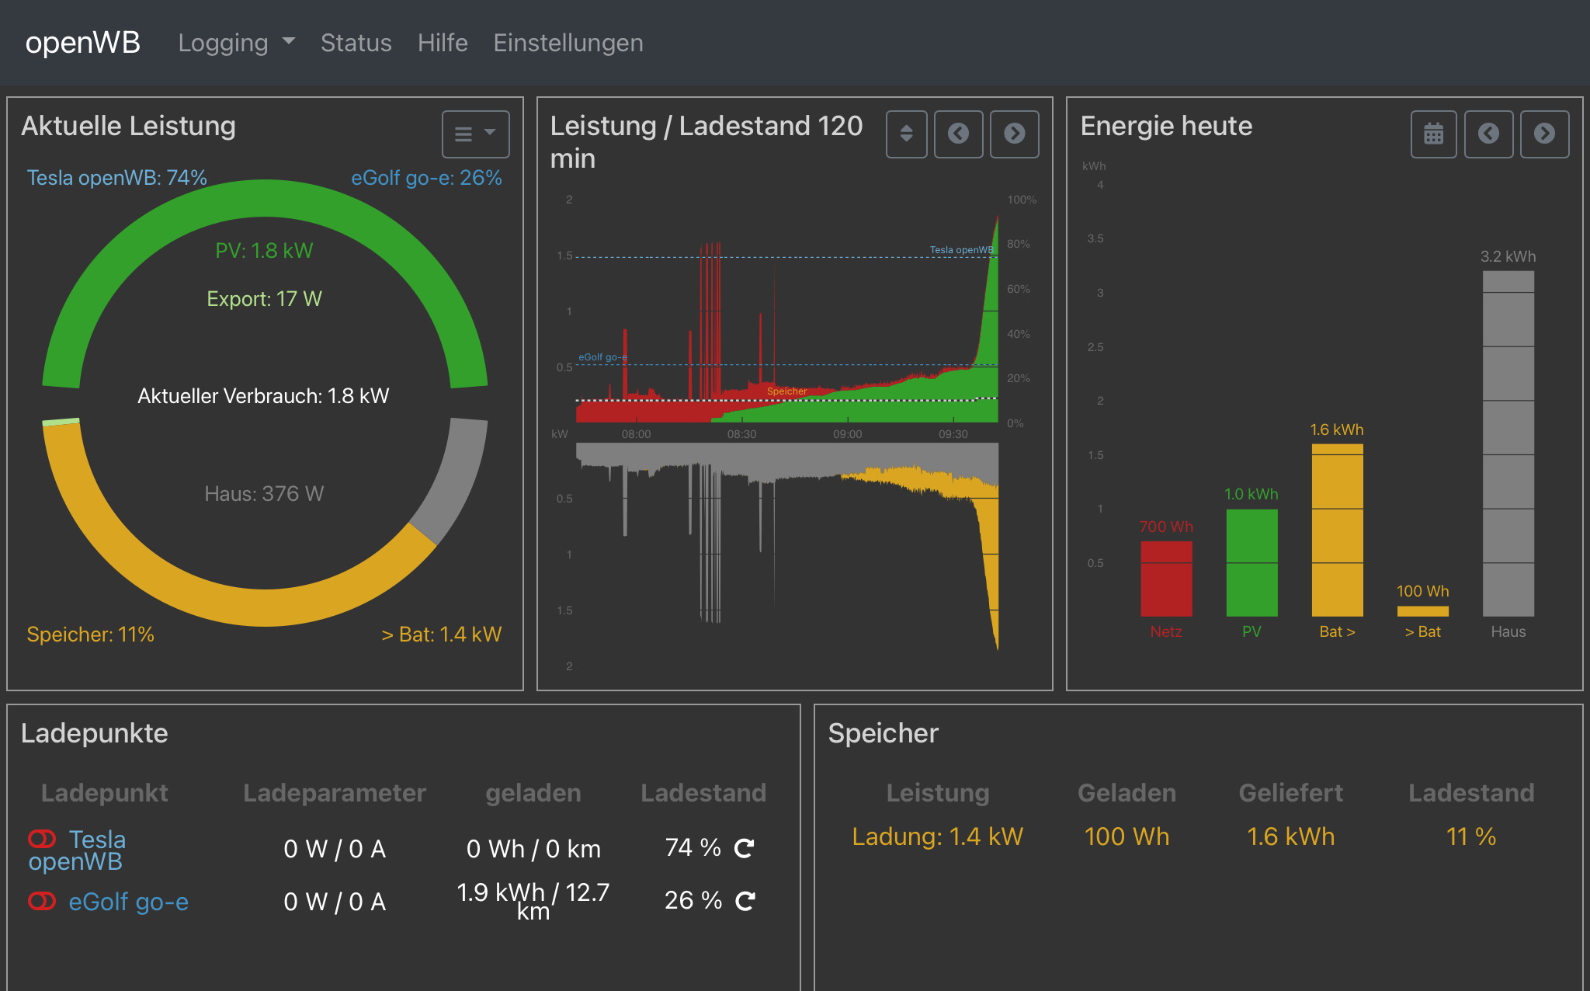
Task: Click the openWB brand logo
Action: [x=82, y=43]
